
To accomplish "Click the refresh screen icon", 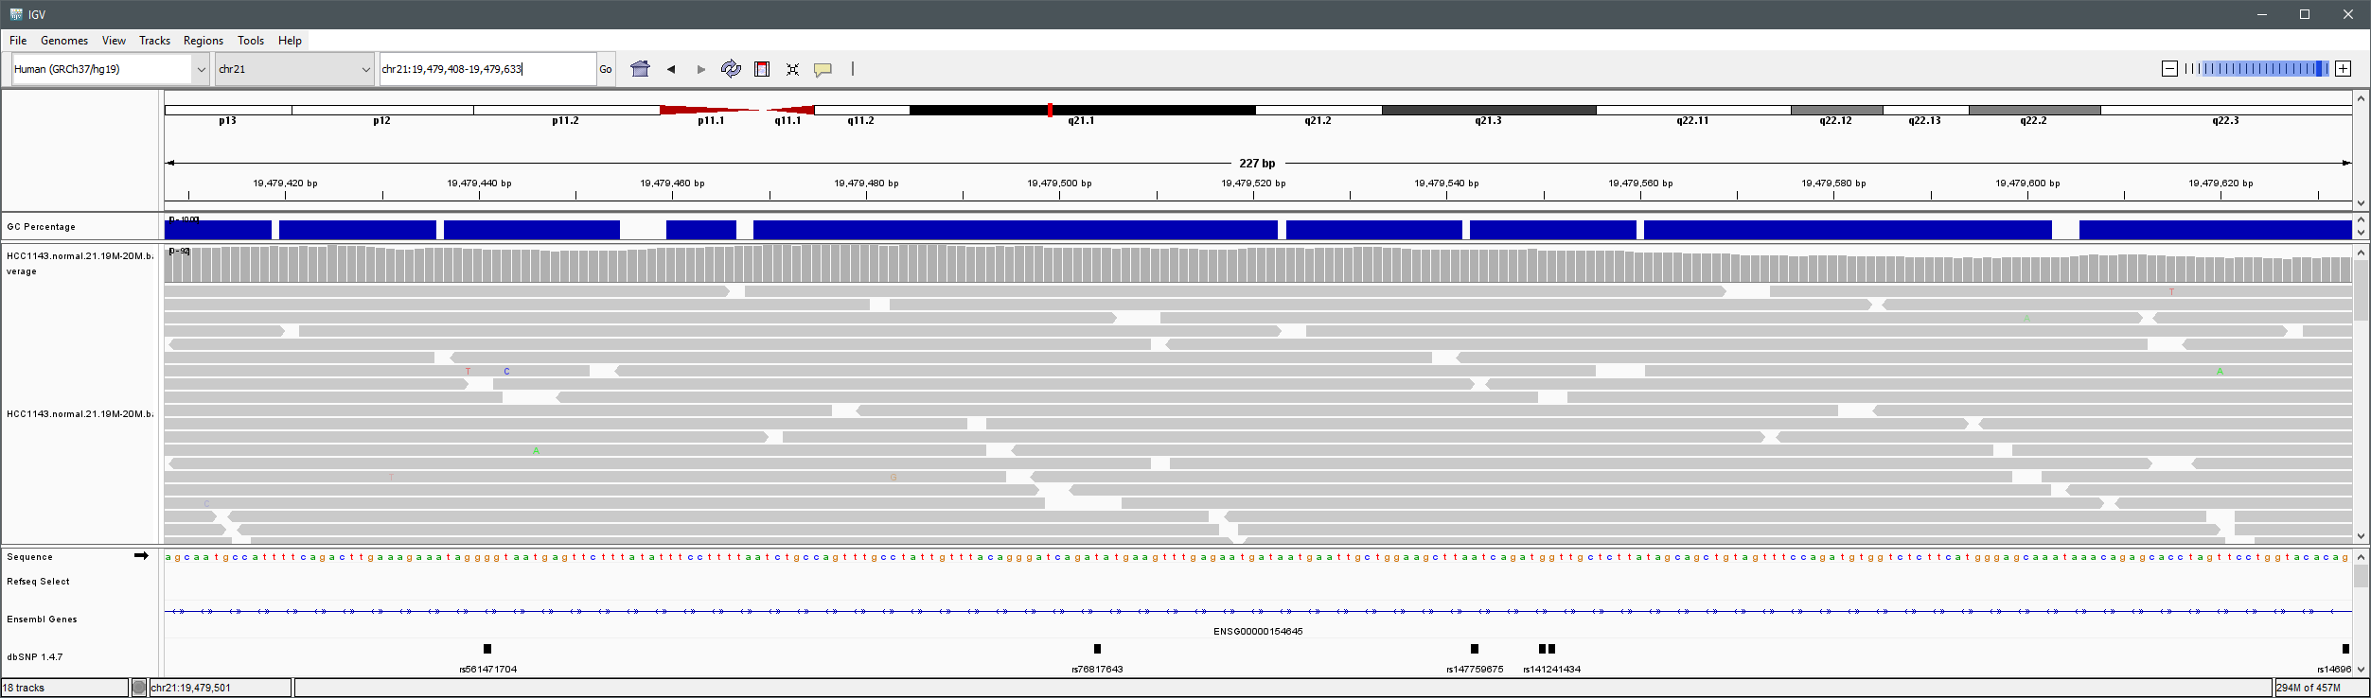I will tap(731, 69).
